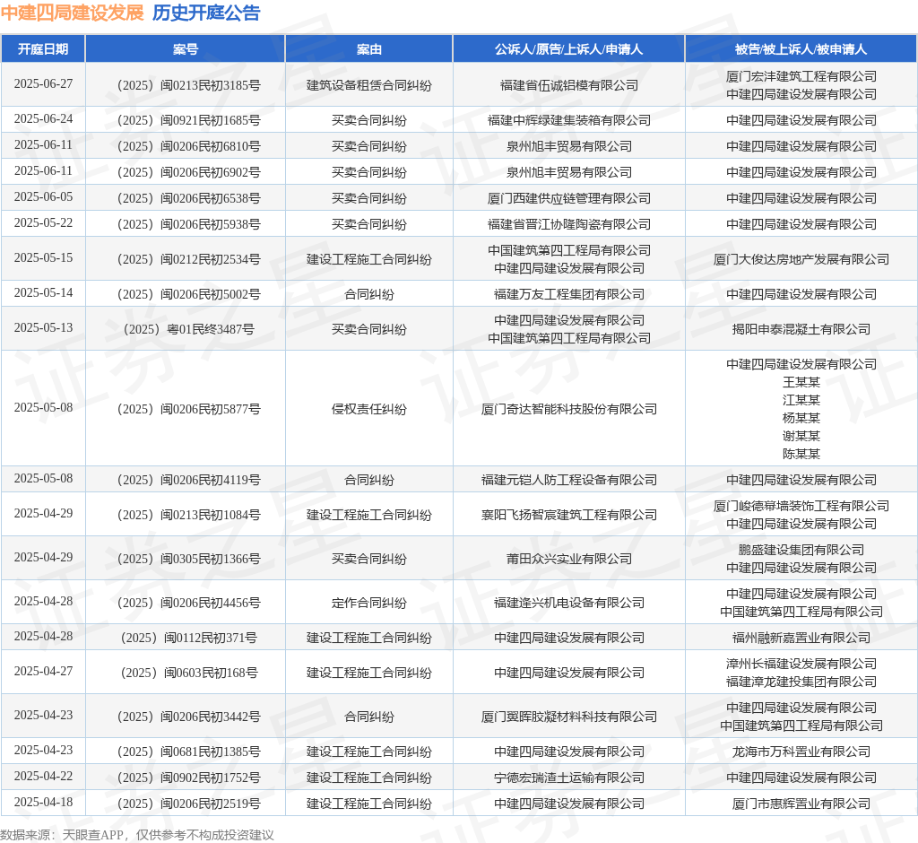Select the date 2025-06-27

(x=43, y=84)
